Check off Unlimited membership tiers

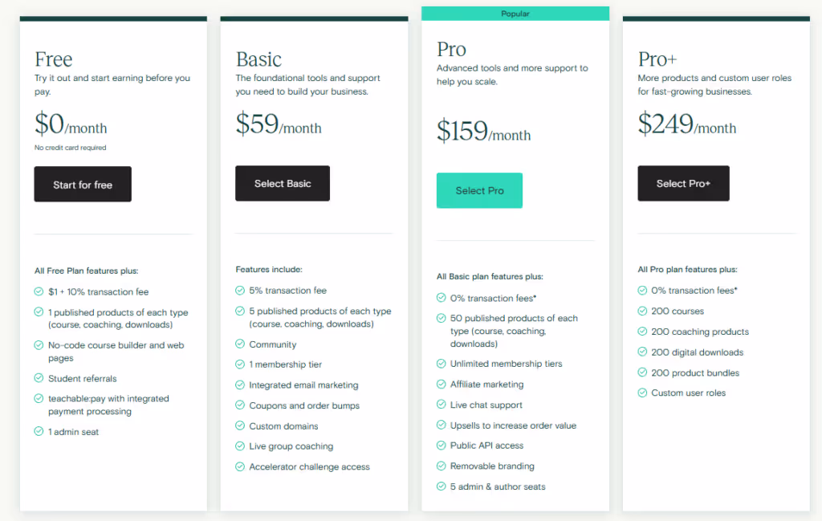[440, 364]
